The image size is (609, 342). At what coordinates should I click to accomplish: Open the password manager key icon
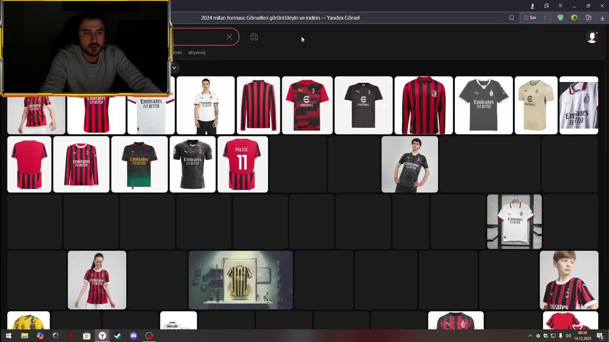pos(589,18)
